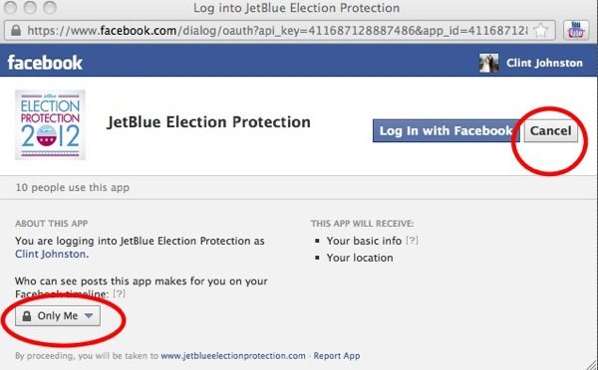Cancel the app login dialog
598x370 pixels.
(x=551, y=131)
